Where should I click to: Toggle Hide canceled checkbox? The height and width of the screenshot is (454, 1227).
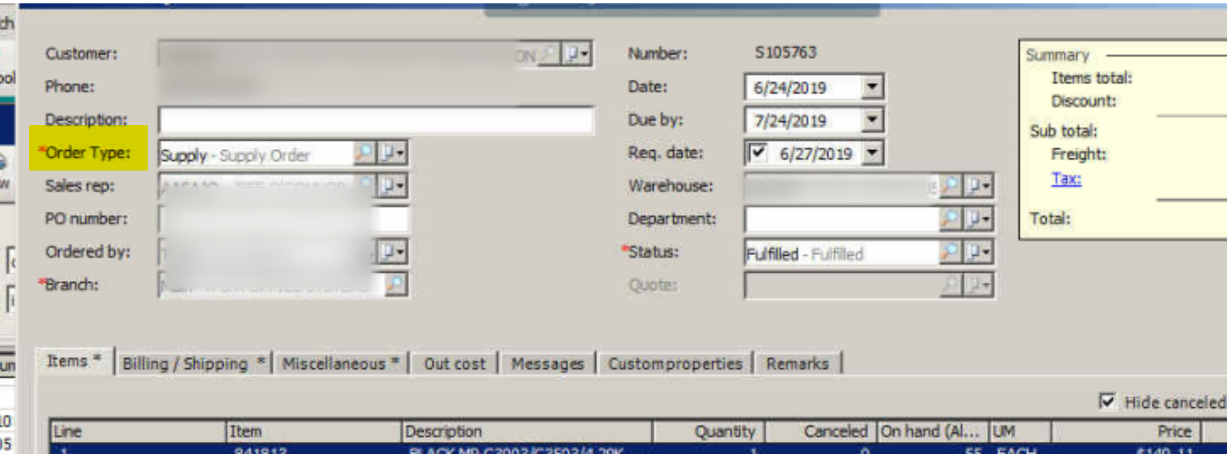point(1107,401)
